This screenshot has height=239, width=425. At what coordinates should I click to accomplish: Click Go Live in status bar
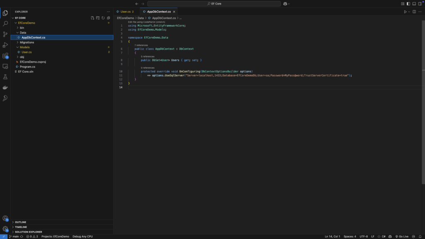pyautogui.click(x=402, y=237)
